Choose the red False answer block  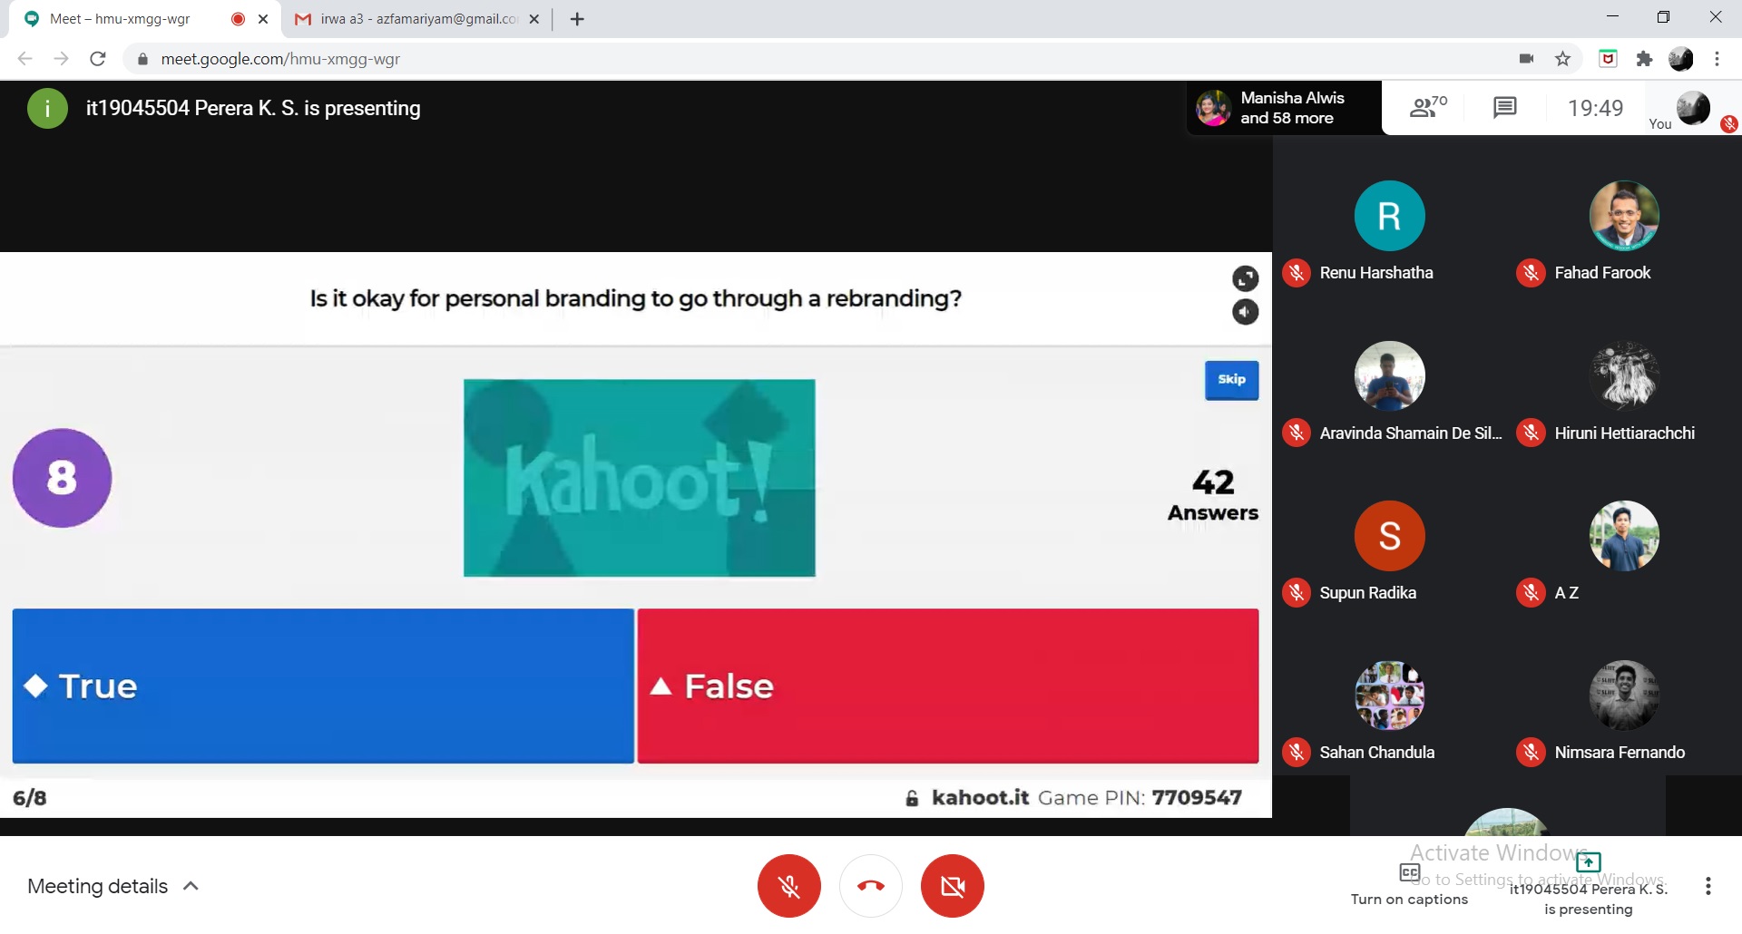(947, 686)
